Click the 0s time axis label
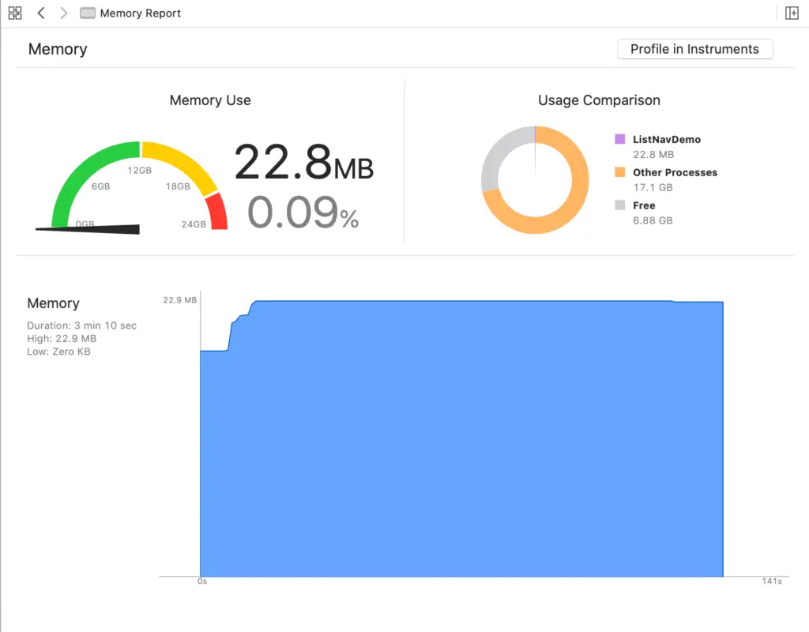Screen dimensions: 809x632 (202, 581)
